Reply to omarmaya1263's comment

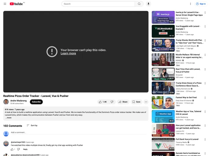[25, 149]
